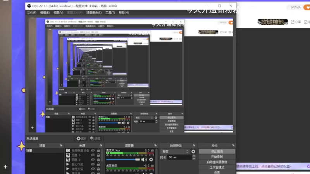Pop out the 来源 dock panel icon
Image resolution: width=310 pixels, height=174 pixels.
point(101,145)
